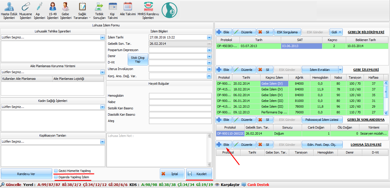Open Muayene İşlemleri stethoscope icon
Image resolution: width=390 pixels, height=188 pixels.
pos(26,7)
